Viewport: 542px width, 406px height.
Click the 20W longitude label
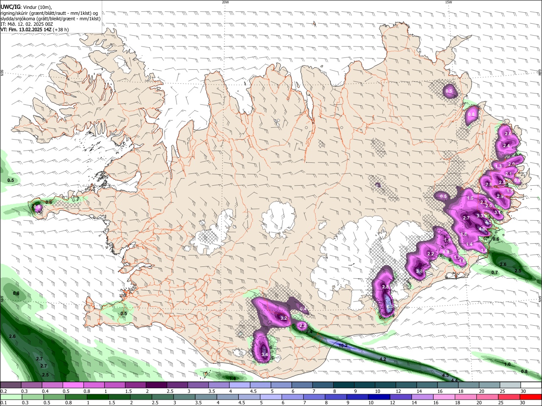point(225,2)
